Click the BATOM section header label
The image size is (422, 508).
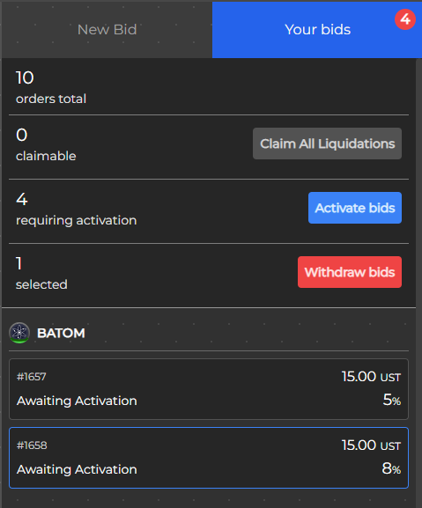click(x=61, y=333)
